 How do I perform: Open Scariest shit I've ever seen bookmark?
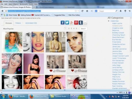tap(41, 15)
